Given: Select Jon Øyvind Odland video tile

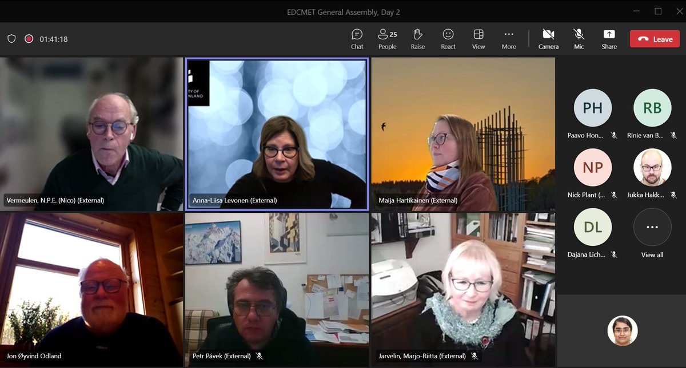Looking at the screenshot, I should (91, 290).
